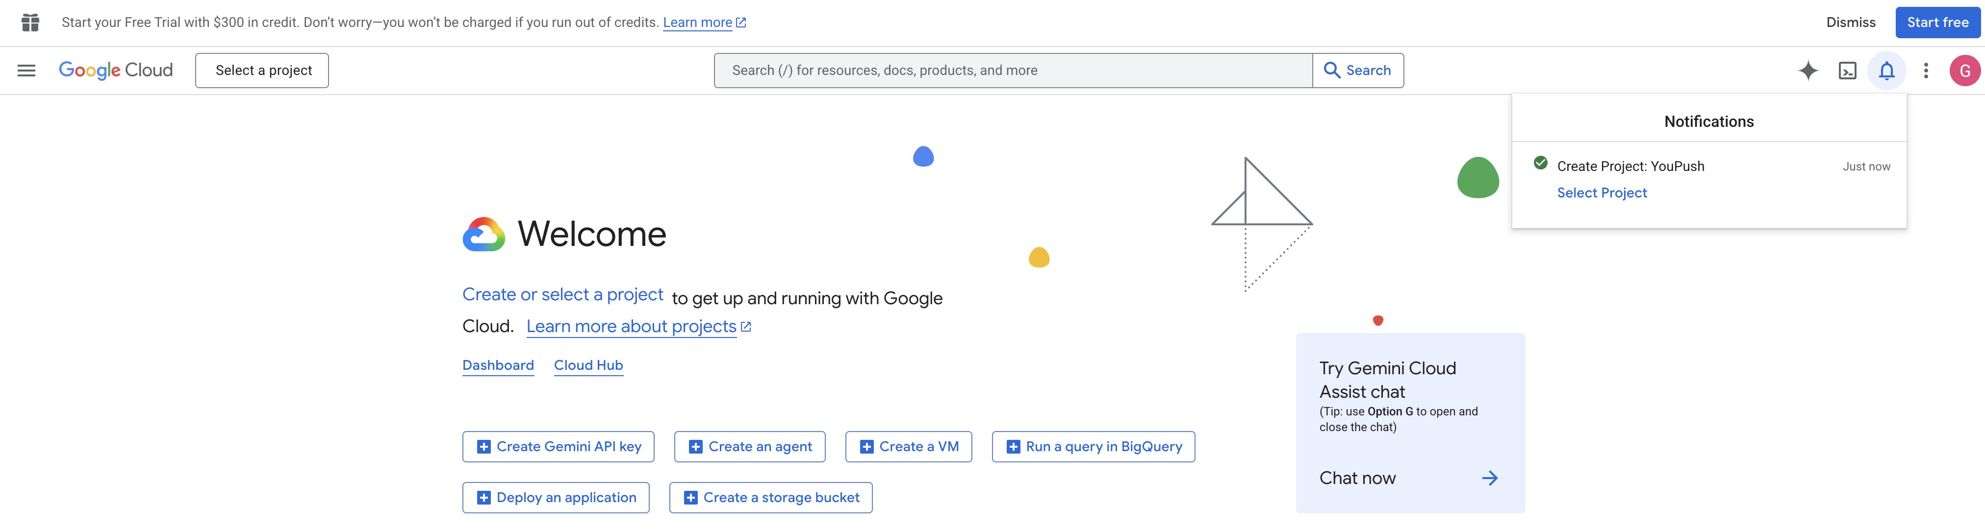1985x530 pixels.
Task: Click Run a query in BigQuery
Action: (x=1094, y=447)
